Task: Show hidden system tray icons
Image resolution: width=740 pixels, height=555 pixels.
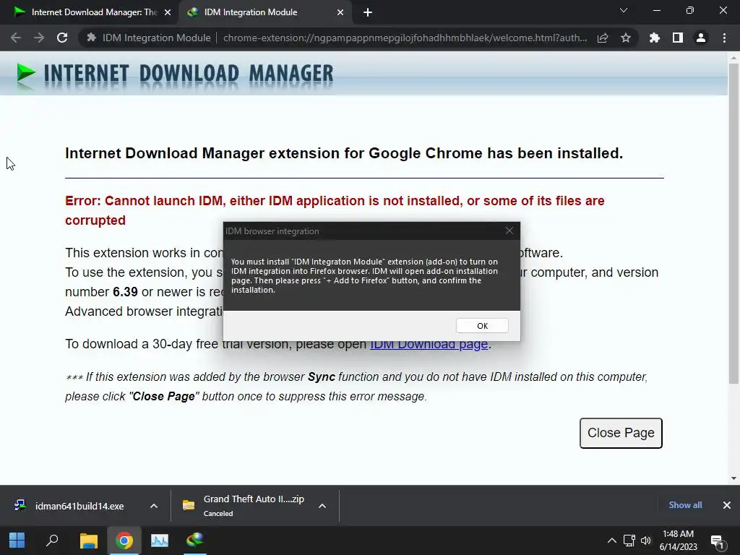Action: click(x=611, y=541)
